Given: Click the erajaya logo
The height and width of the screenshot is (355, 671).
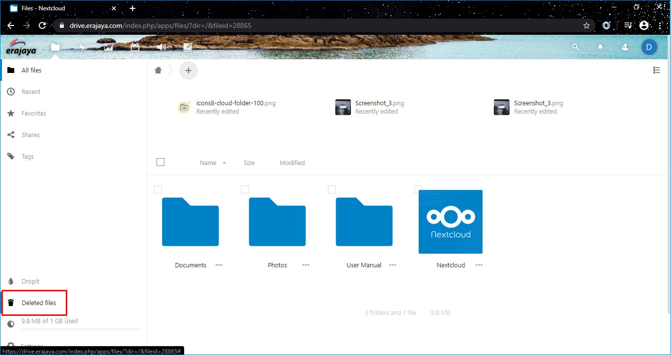Looking at the screenshot, I should coord(21,47).
